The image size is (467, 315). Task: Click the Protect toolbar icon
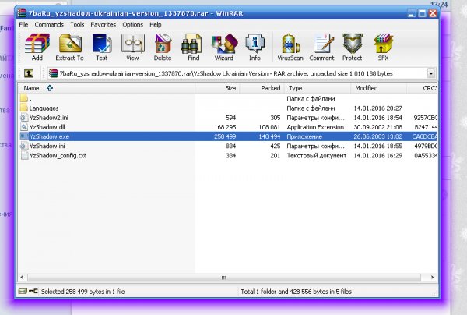pos(353,48)
